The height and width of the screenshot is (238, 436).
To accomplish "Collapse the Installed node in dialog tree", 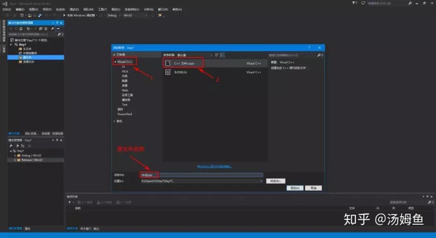I will pyautogui.click(x=114, y=54).
